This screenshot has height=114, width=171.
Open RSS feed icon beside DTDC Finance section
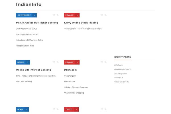[x=105, y=62]
